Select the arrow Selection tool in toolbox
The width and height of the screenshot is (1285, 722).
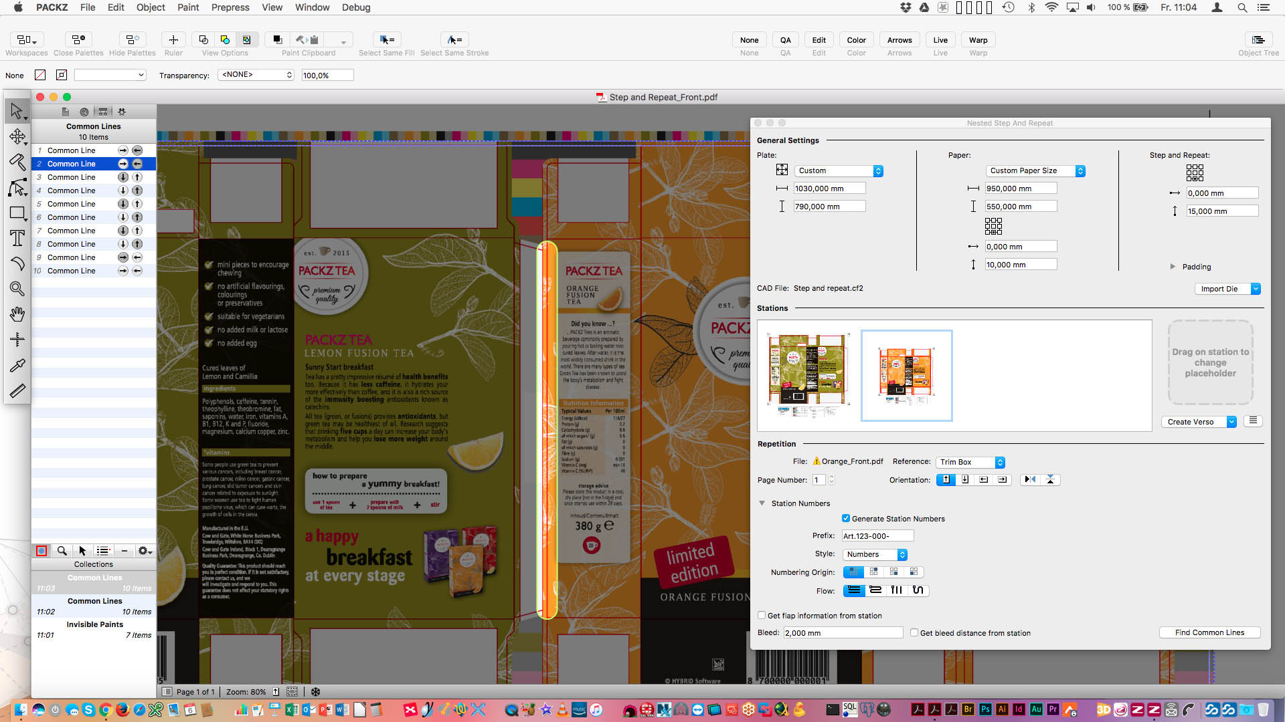[x=17, y=111]
